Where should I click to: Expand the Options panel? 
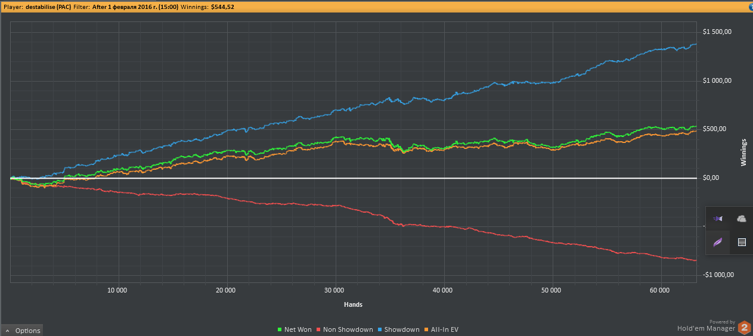[23, 331]
